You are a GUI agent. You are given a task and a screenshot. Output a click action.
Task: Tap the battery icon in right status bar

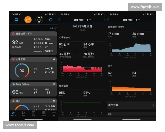click(x=152, y=14)
